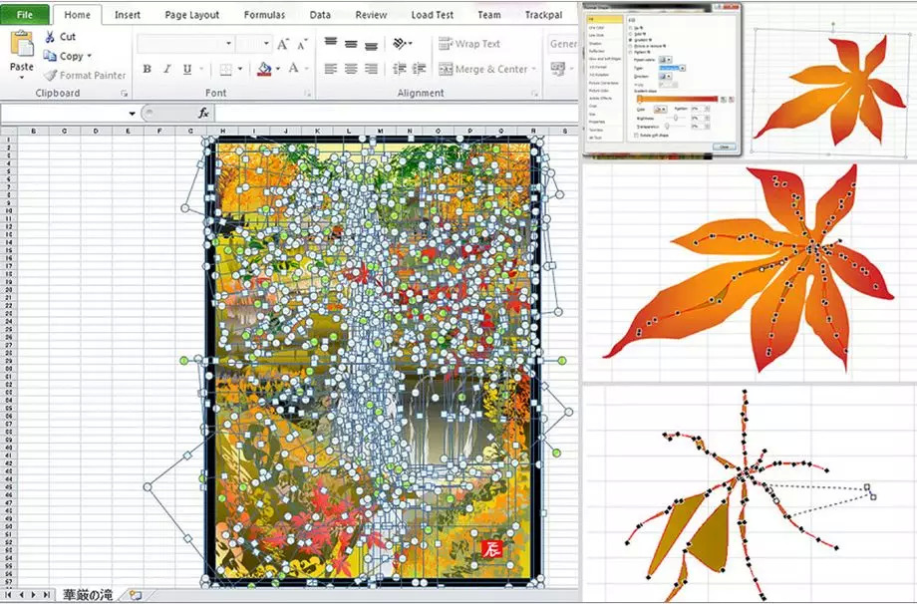Open the fill color dropdown arrow
Image resolution: width=917 pixels, height=604 pixels.
(x=278, y=69)
